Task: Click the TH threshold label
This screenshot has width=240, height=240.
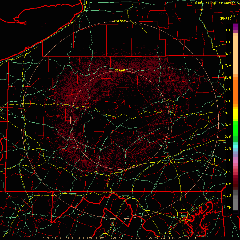Action: point(229,208)
